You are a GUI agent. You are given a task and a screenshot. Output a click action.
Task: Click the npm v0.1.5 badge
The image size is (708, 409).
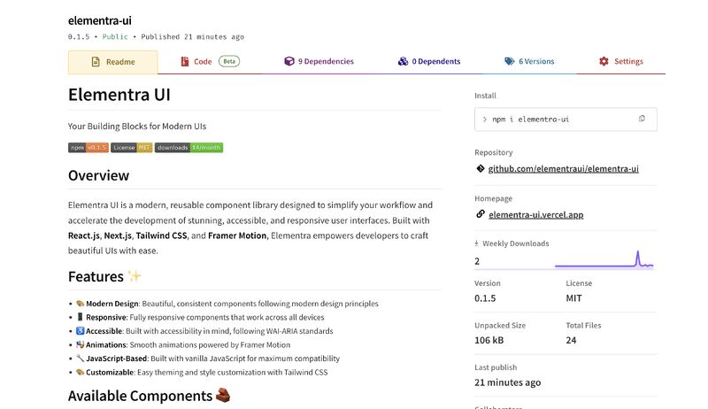pyautogui.click(x=88, y=148)
